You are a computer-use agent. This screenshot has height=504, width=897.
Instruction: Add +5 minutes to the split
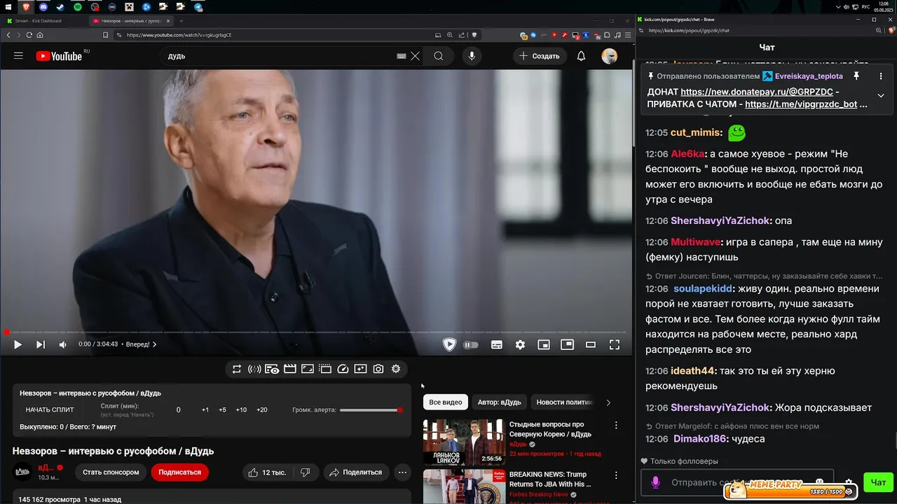point(222,409)
